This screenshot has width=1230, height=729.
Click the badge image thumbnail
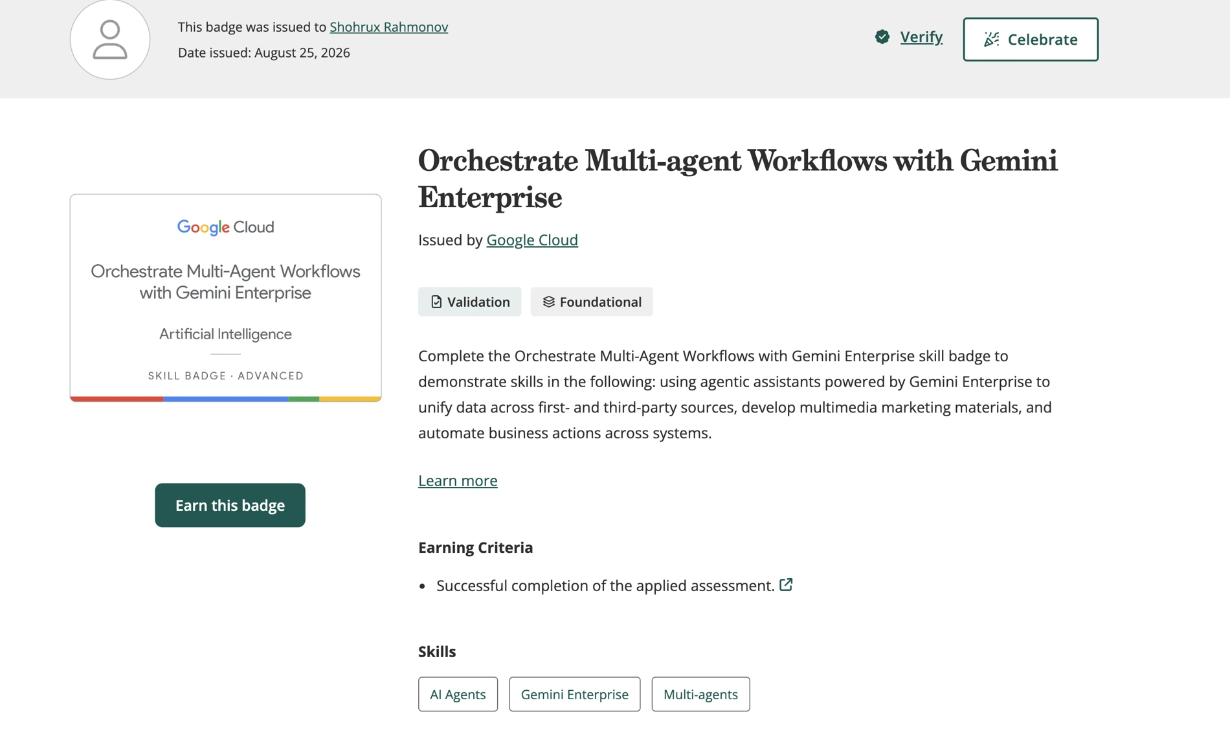[x=225, y=298]
